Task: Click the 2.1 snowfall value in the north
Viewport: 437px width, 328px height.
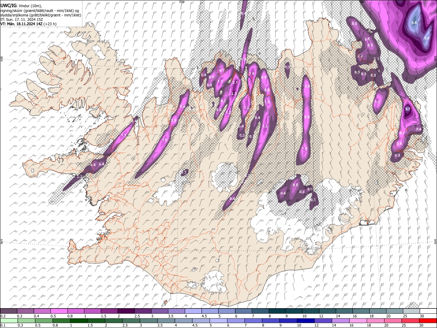Action: (x=235, y=83)
